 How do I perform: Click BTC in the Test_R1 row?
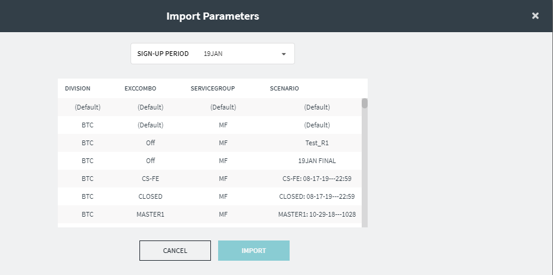pyautogui.click(x=88, y=143)
